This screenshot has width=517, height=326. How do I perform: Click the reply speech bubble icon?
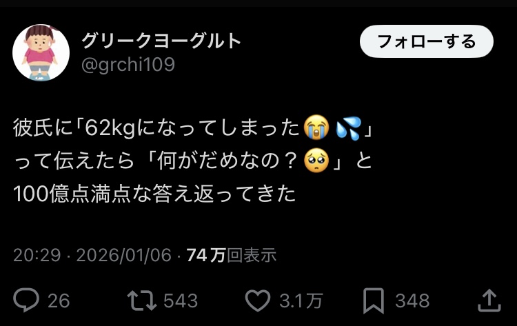[26, 300]
